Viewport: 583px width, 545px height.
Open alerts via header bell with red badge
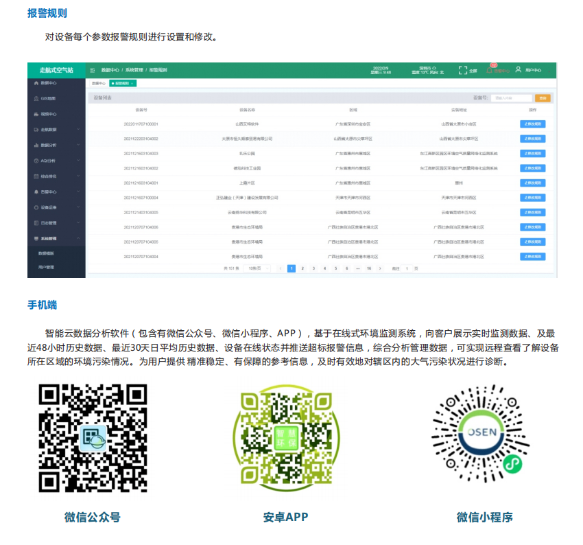[490, 70]
